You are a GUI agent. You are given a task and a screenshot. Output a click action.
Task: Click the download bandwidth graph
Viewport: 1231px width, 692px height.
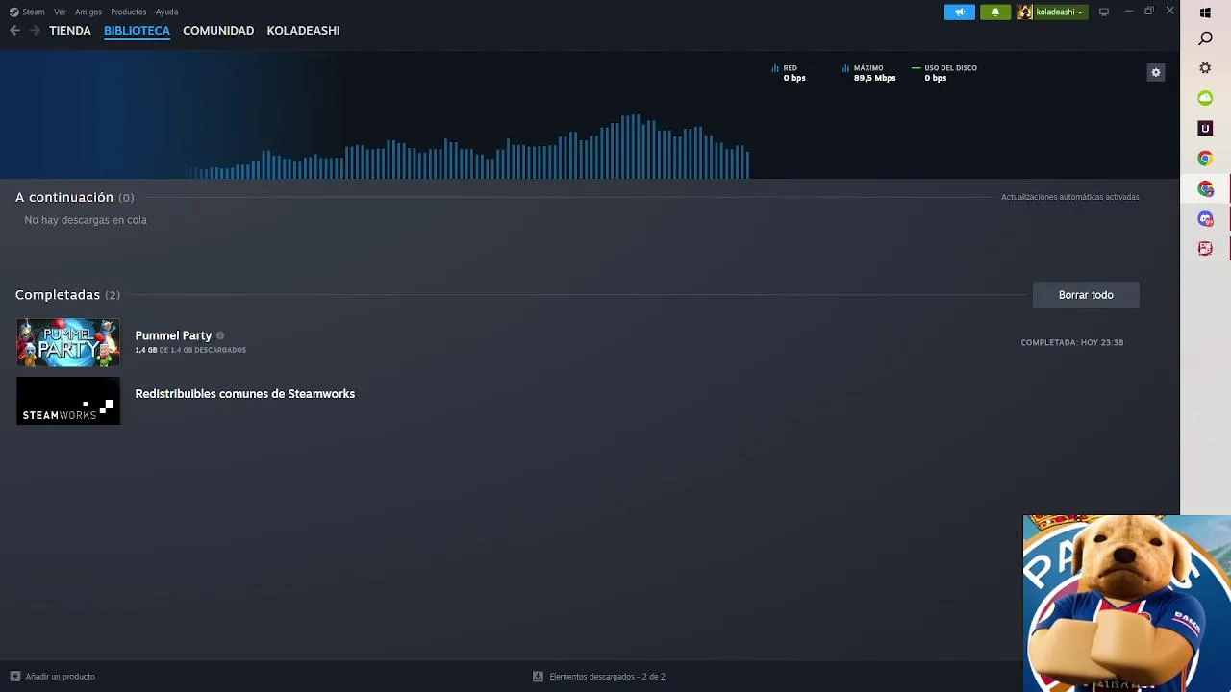pyautogui.click(x=466, y=146)
